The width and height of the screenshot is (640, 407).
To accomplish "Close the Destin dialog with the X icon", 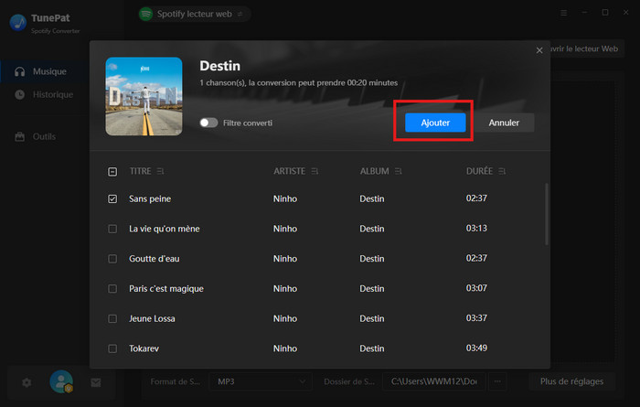I will click(539, 50).
